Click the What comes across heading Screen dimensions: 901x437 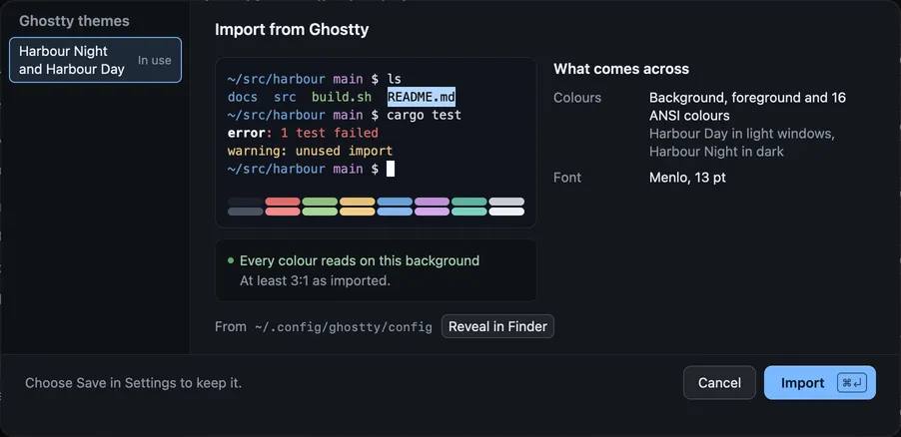pos(621,69)
